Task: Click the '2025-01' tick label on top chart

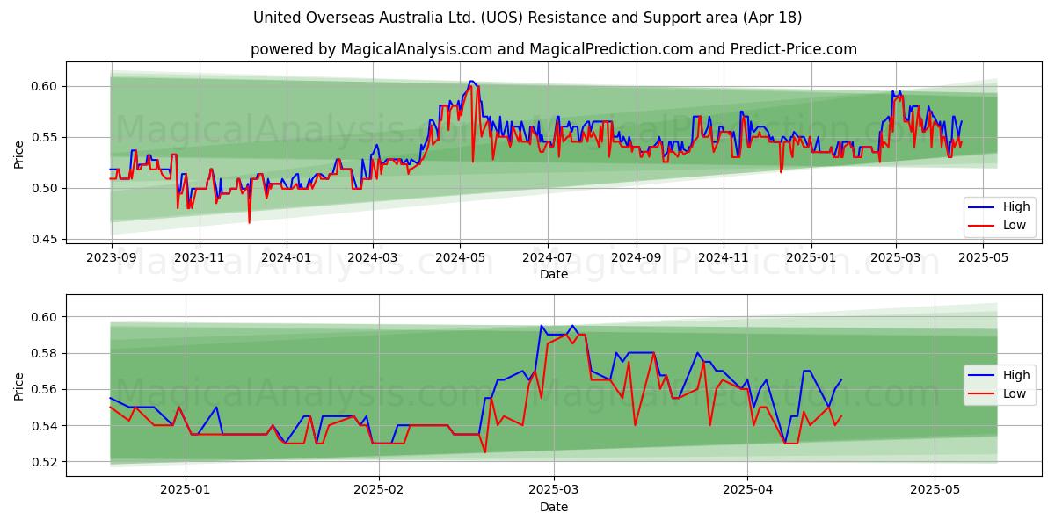Action: point(811,259)
